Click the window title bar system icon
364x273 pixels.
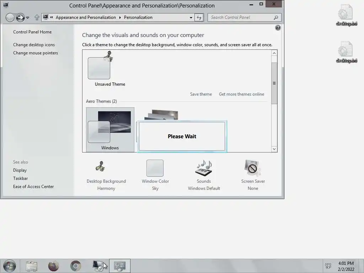point(6,5)
